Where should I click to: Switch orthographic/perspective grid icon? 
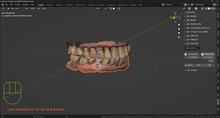click(179, 37)
